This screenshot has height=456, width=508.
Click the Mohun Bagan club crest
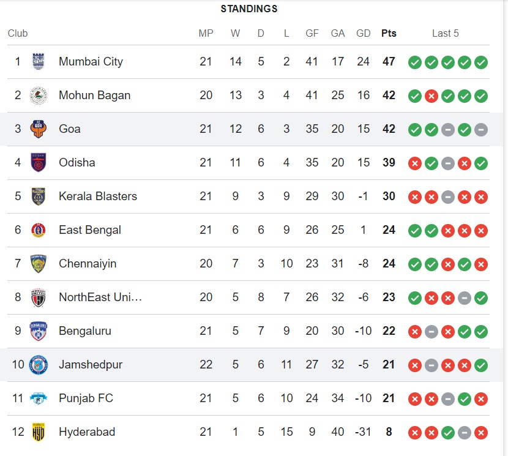coord(39,95)
